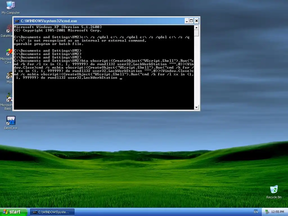Open the cmd.exe title bar system icon
The width and height of the screenshot is (288, 216).
17,21
